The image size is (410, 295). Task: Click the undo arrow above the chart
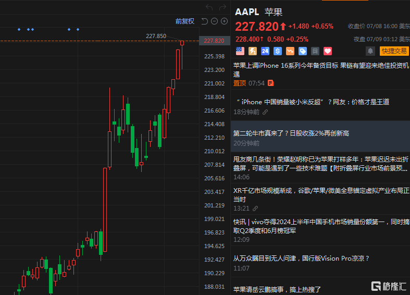(209, 7)
